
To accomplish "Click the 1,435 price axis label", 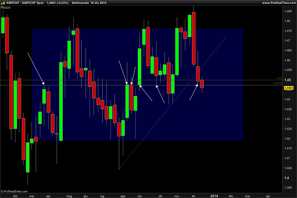I will click(x=288, y=109).
